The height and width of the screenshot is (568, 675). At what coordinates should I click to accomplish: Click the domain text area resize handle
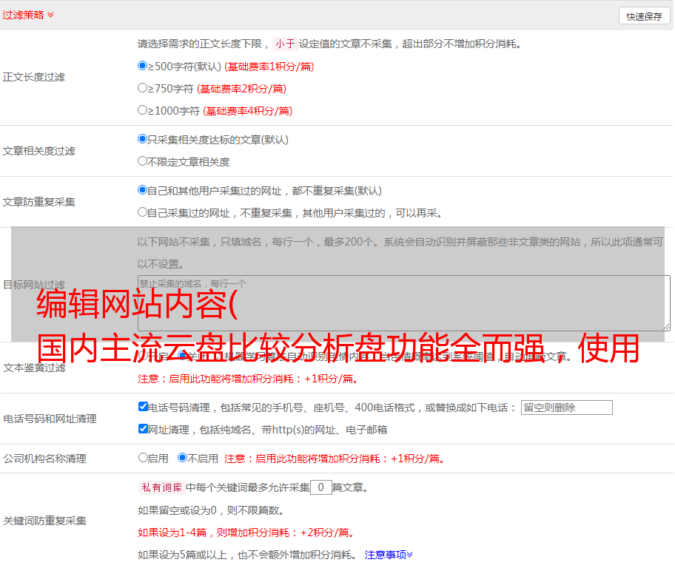pos(666,326)
